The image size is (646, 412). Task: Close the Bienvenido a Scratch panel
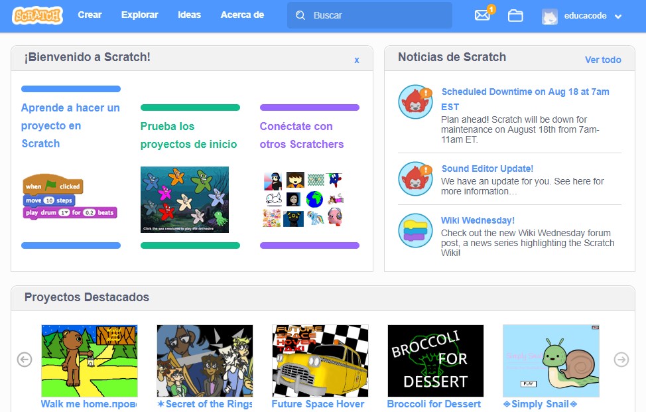[x=357, y=60]
